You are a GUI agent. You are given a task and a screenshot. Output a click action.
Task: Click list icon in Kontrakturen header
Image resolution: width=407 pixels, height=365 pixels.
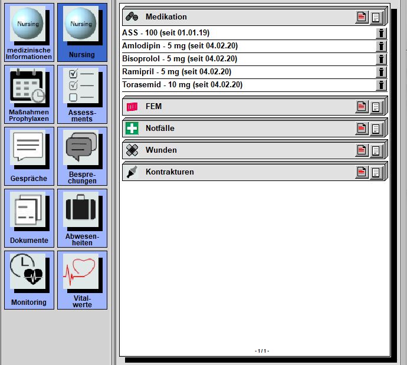click(x=376, y=172)
